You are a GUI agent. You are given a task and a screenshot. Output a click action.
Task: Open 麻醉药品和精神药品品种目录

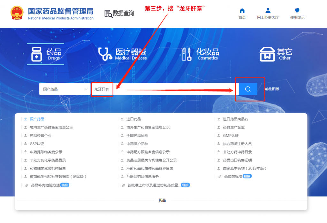point(150,168)
